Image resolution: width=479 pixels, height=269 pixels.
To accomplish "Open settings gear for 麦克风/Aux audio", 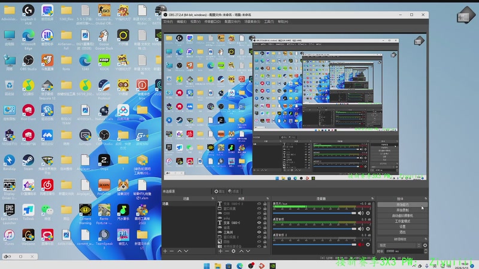I will [368, 213].
